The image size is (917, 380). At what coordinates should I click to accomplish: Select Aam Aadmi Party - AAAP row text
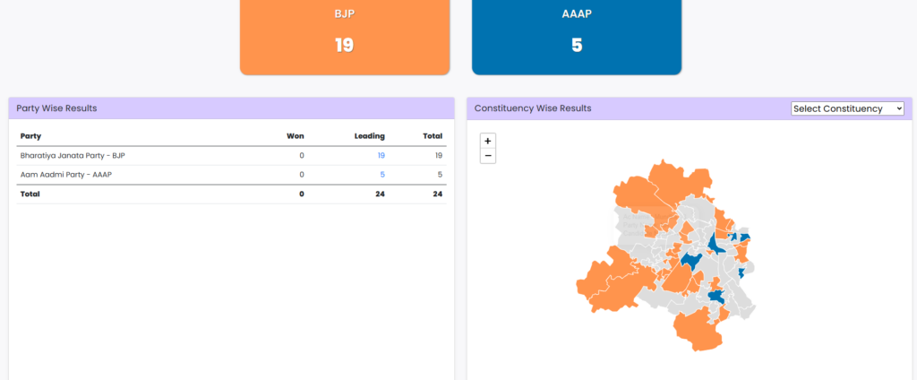pos(64,175)
